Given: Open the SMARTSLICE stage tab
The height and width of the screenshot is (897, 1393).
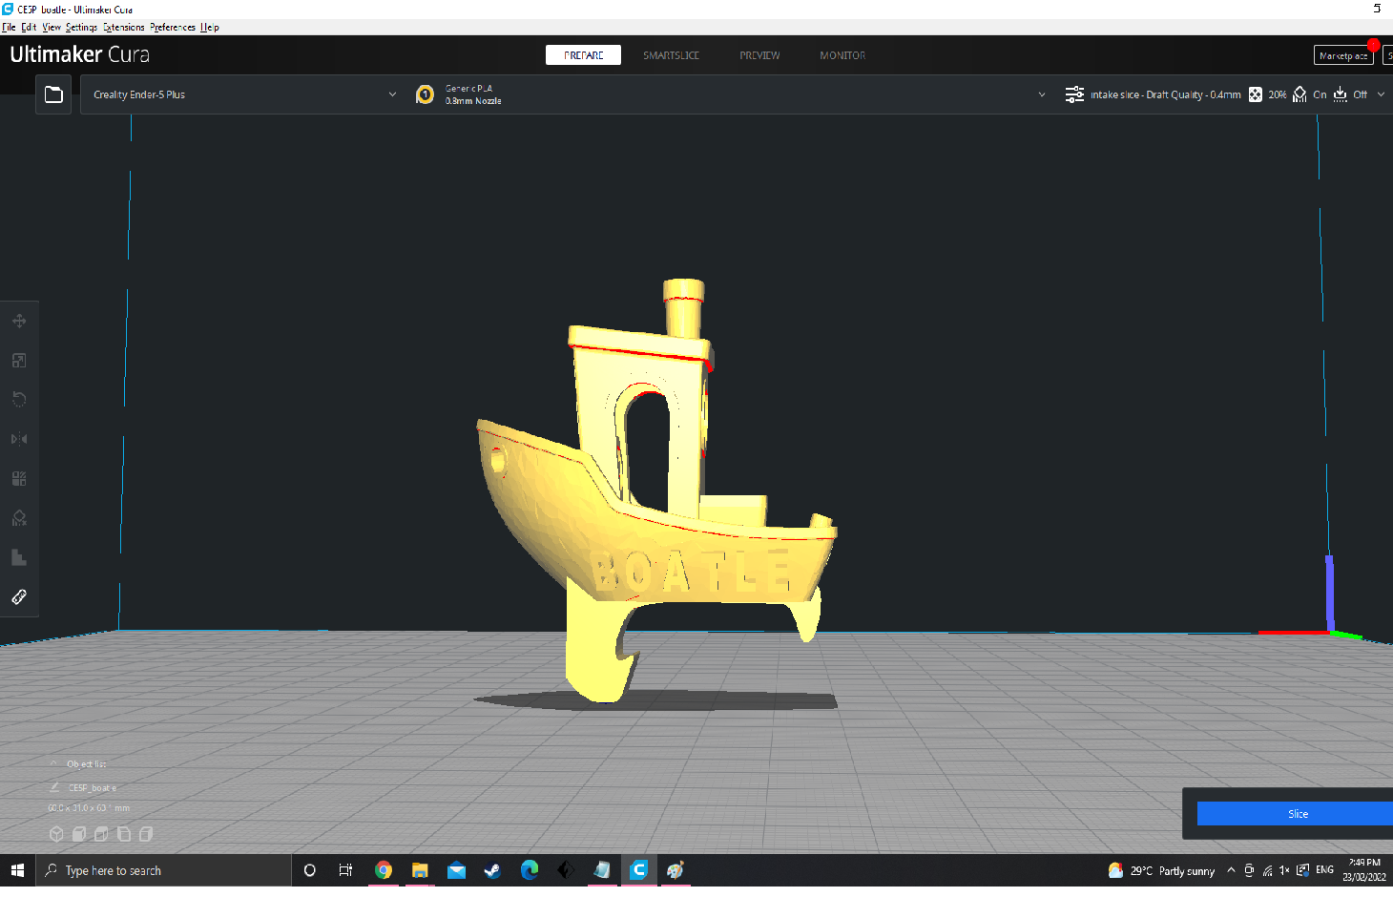Looking at the screenshot, I should [671, 55].
